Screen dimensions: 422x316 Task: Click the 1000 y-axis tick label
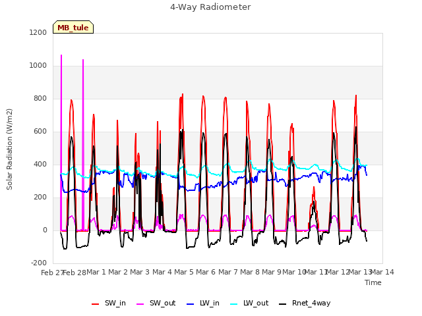38,66
